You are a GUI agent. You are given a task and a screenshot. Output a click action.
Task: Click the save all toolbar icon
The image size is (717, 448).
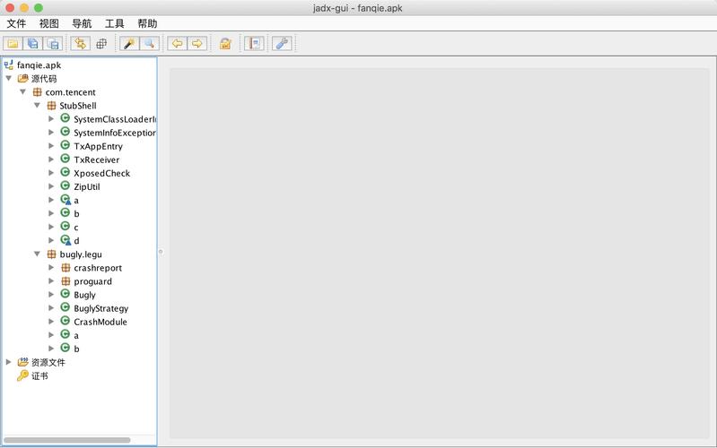pos(33,43)
